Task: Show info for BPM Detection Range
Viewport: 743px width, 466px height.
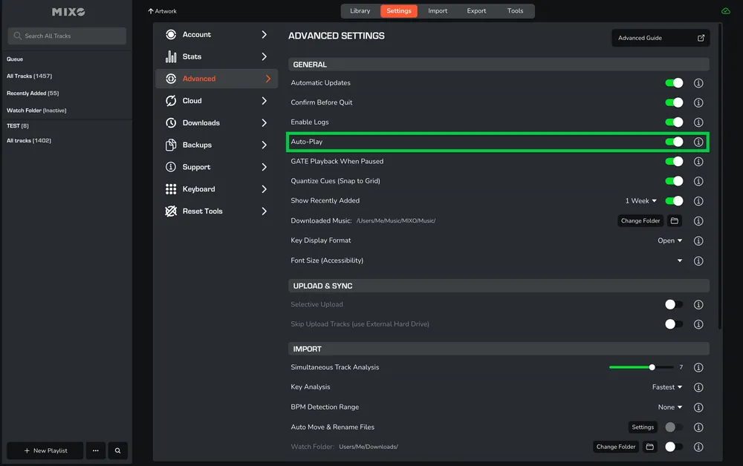Action: (x=698, y=407)
